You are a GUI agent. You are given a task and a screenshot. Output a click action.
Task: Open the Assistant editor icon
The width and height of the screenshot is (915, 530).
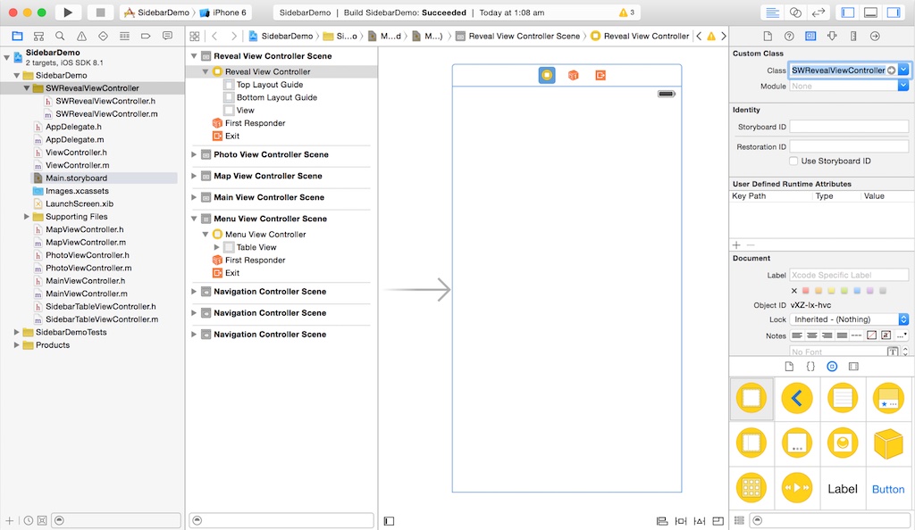point(795,11)
